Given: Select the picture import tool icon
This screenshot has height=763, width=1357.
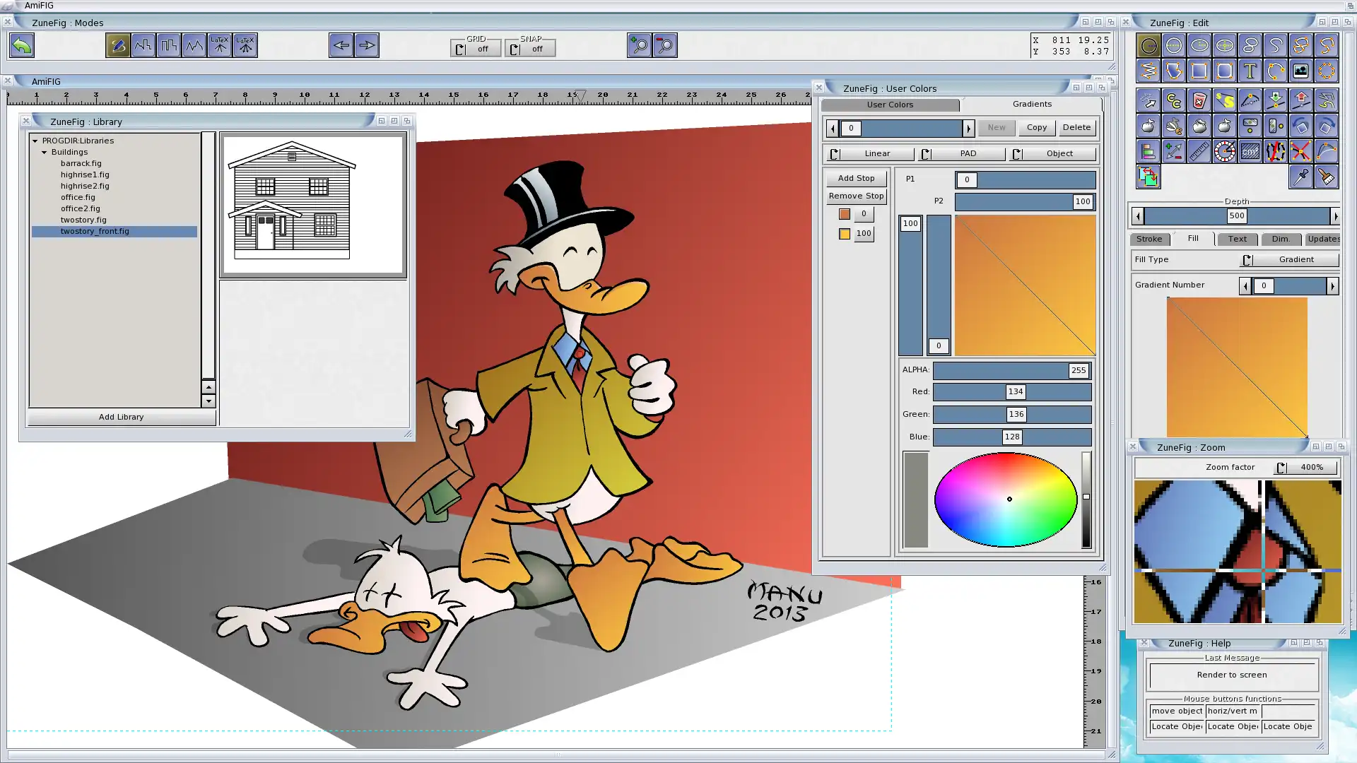Looking at the screenshot, I should pyautogui.click(x=1300, y=71).
